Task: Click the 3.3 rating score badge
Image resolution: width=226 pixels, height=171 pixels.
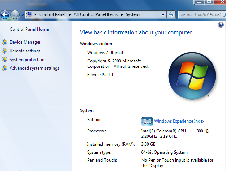Action: [146, 121]
